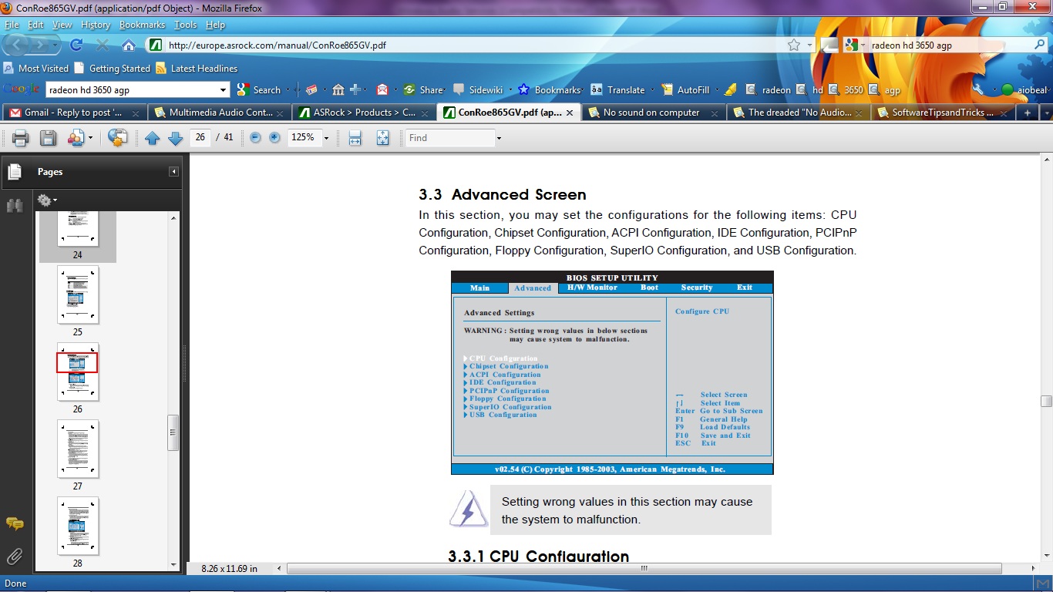Viewport: 1053px width, 592px height.
Task: Click the Google toolbar Share button
Action: click(x=423, y=89)
